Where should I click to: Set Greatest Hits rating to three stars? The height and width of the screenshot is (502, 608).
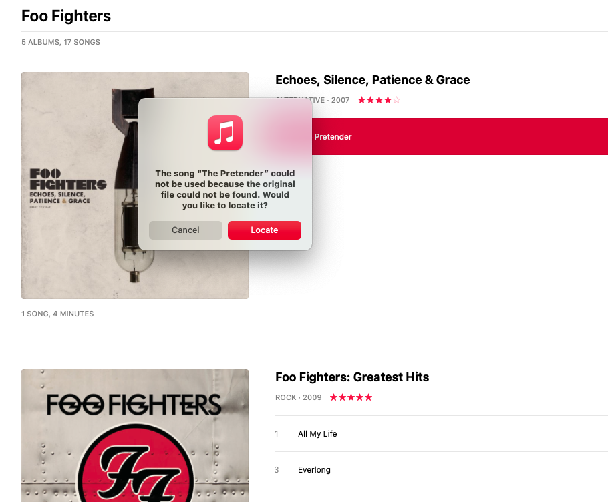tap(351, 397)
